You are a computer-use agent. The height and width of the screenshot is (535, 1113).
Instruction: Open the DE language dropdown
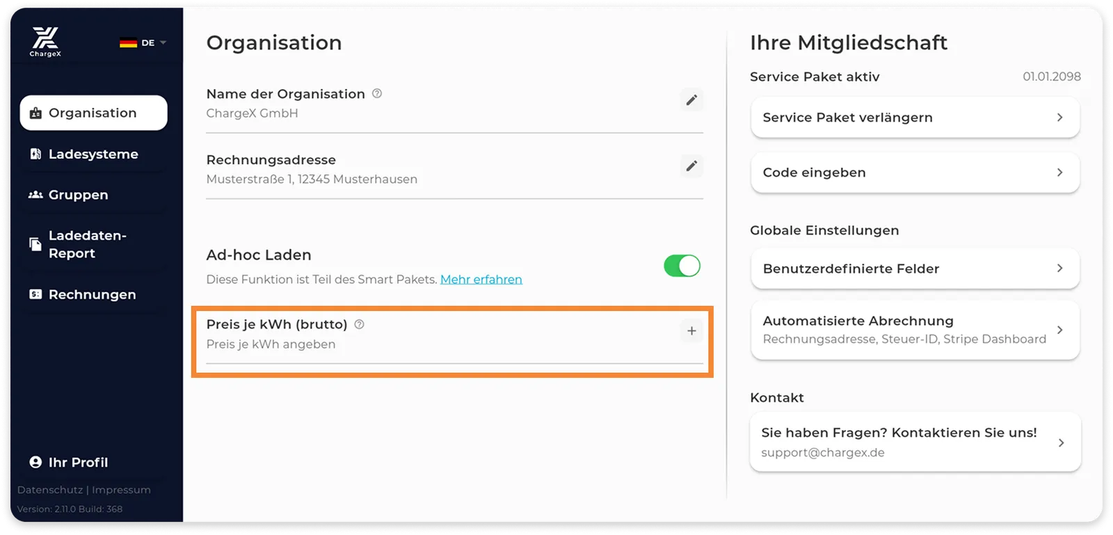(x=143, y=42)
